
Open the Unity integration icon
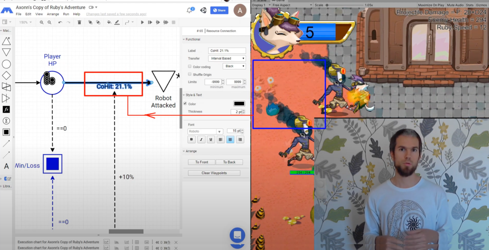[x=203, y=10]
